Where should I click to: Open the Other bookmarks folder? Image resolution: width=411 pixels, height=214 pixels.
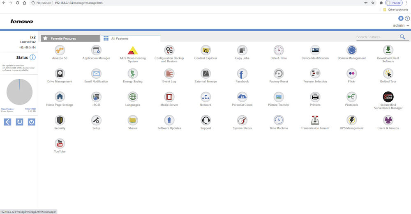pos(395,10)
